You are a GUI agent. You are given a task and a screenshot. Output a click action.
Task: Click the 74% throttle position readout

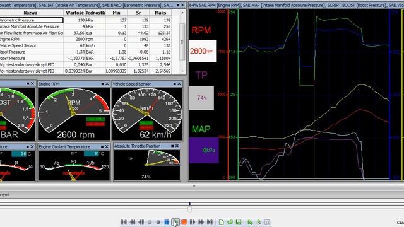pos(146,177)
